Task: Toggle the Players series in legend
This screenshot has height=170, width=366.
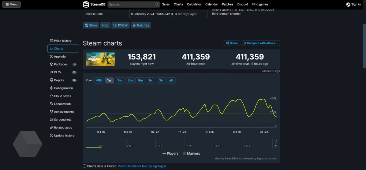Action: point(170,154)
